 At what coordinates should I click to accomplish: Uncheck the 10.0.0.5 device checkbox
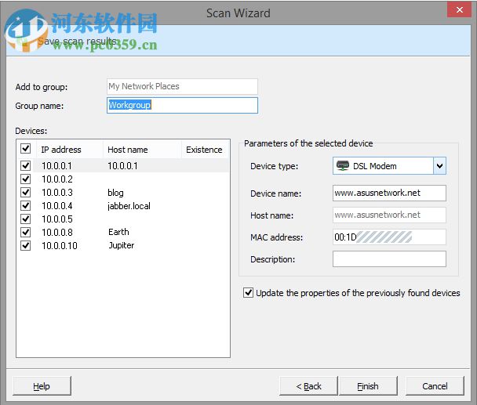(x=26, y=219)
